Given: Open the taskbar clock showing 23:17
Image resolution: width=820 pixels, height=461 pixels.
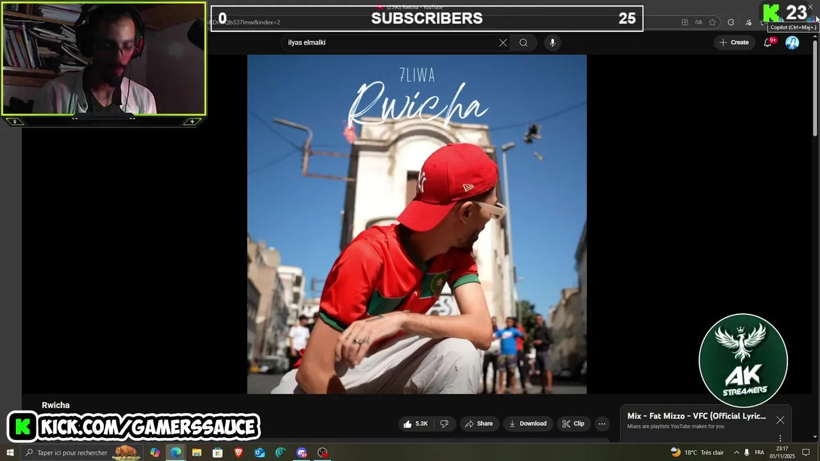Looking at the screenshot, I should [782, 453].
